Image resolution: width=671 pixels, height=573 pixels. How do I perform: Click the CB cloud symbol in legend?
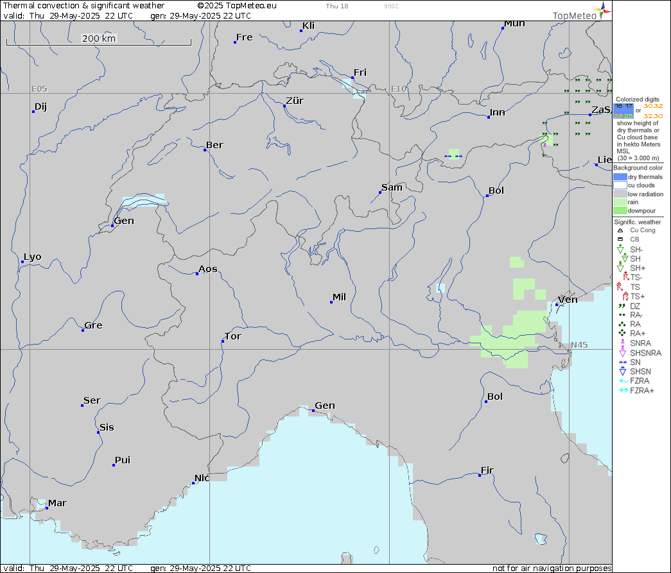(x=620, y=239)
